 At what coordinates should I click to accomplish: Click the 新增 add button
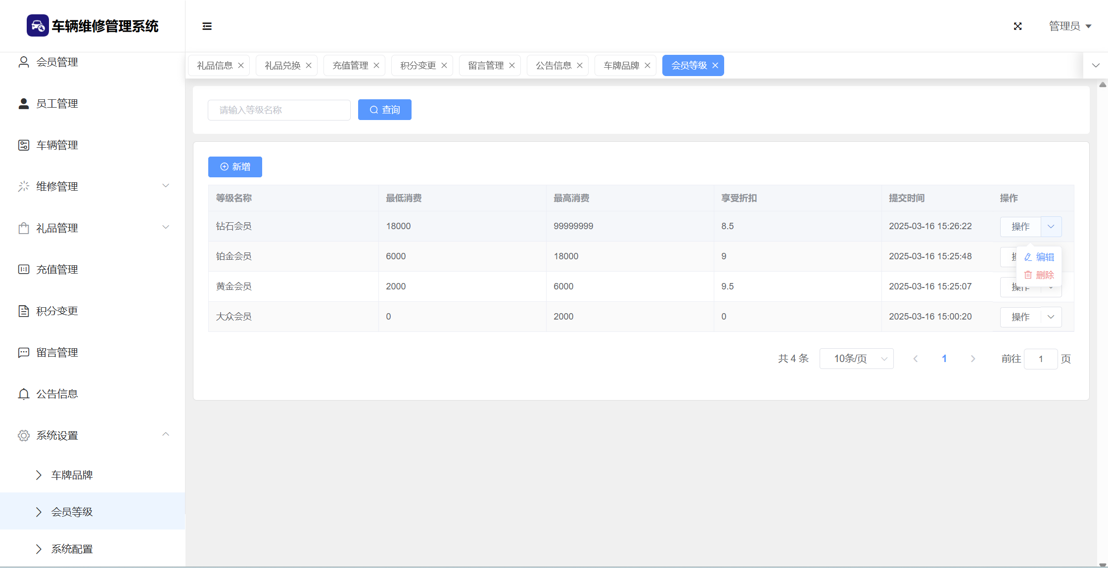(235, 167)
